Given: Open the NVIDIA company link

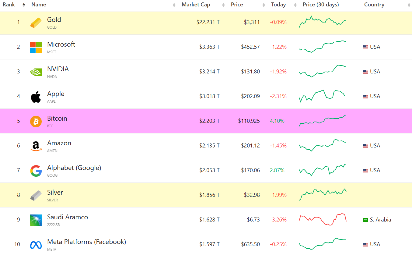Looking at the screenshot, I should coord(58,69).
